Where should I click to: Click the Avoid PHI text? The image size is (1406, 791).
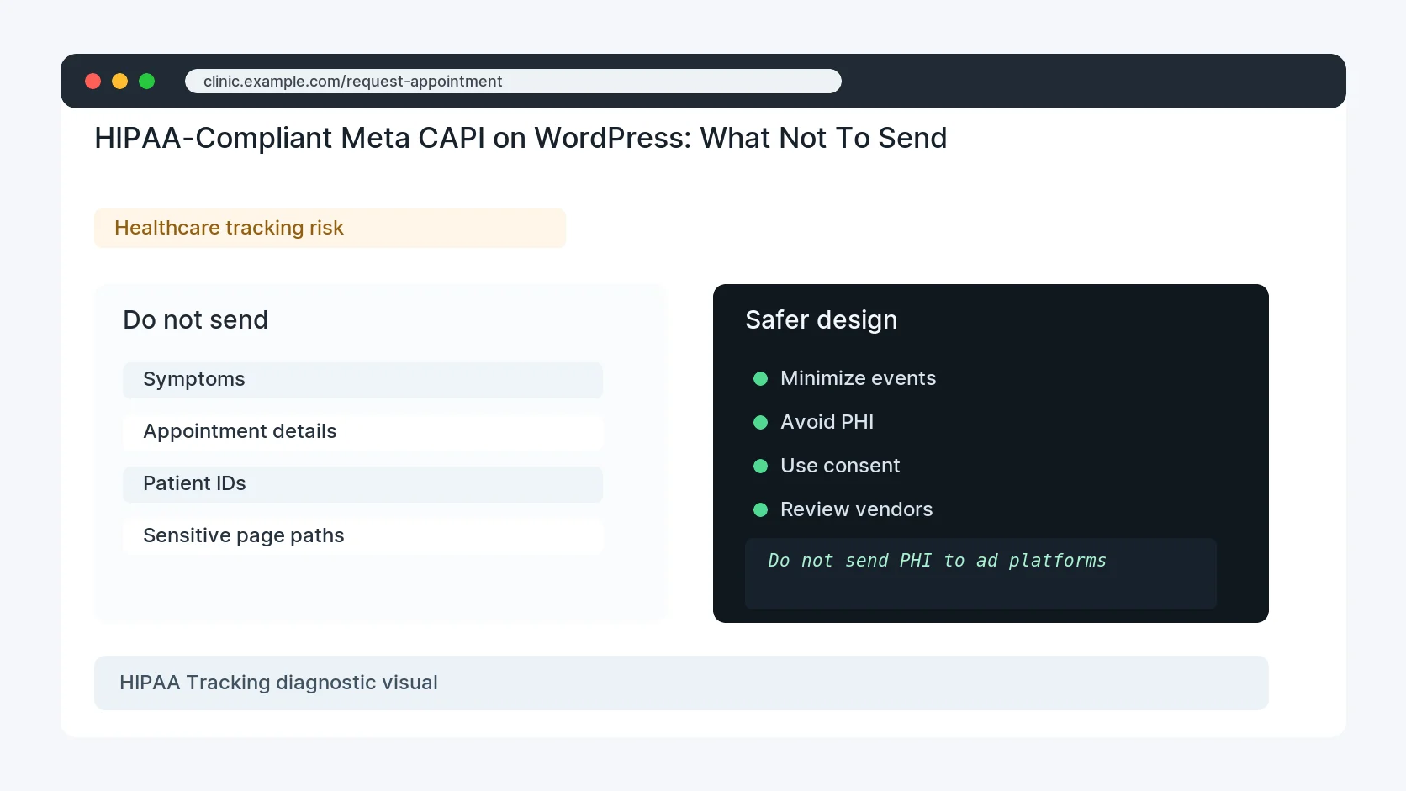(827, 423)
